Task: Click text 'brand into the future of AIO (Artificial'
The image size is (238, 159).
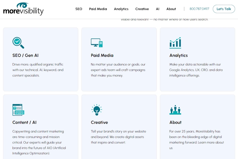Action: point(39,148)
